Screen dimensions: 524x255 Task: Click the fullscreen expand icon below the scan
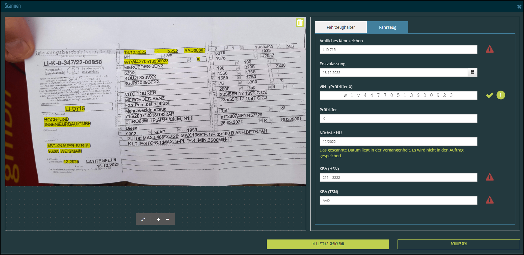(143, 219)
